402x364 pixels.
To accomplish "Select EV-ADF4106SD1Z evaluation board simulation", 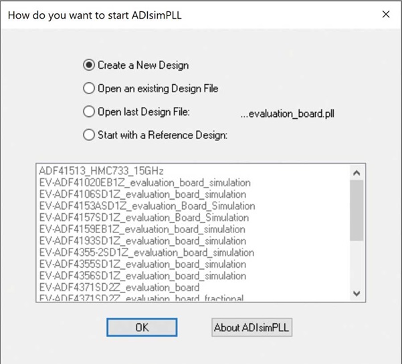I will coord(142,194).
